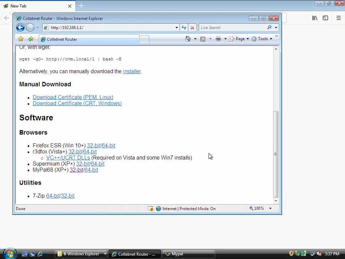Click Supermium 64-bit link
Image resolution: width=345 pixels, height=259 pixels.
coord(98,164)
